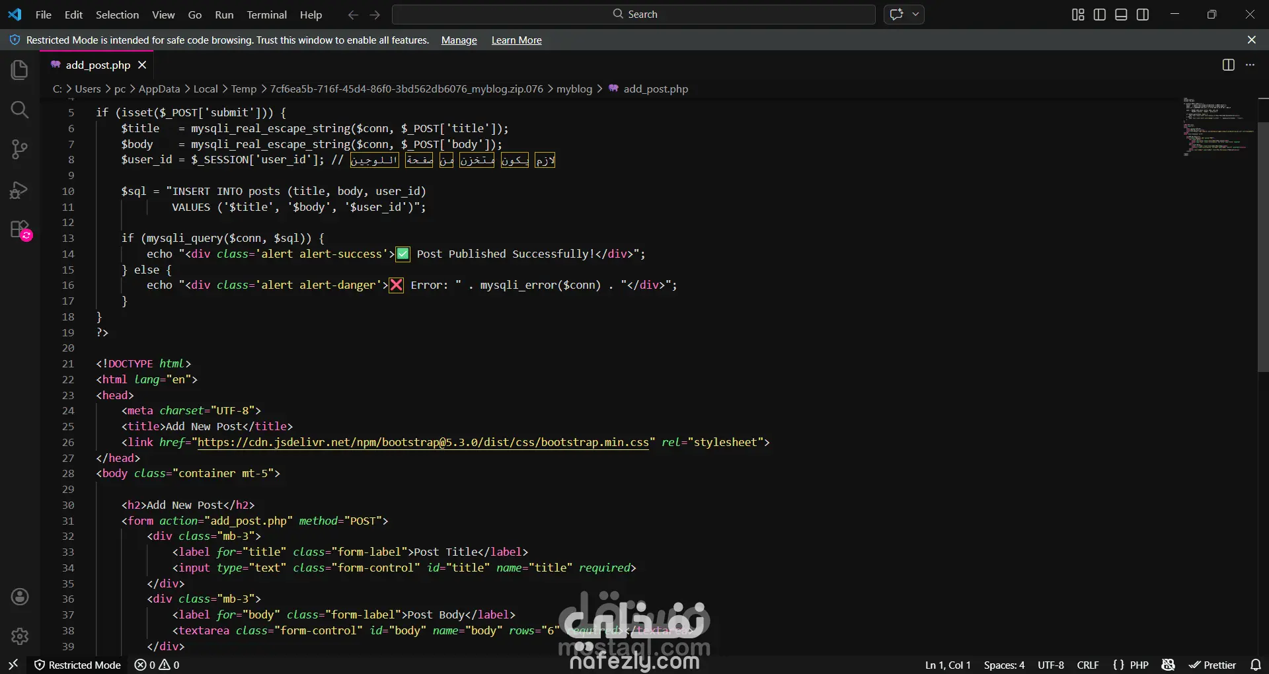1269x674 pixels.
Task: Change line endings via CRLF entry
Action: (x=1088, y=665)
